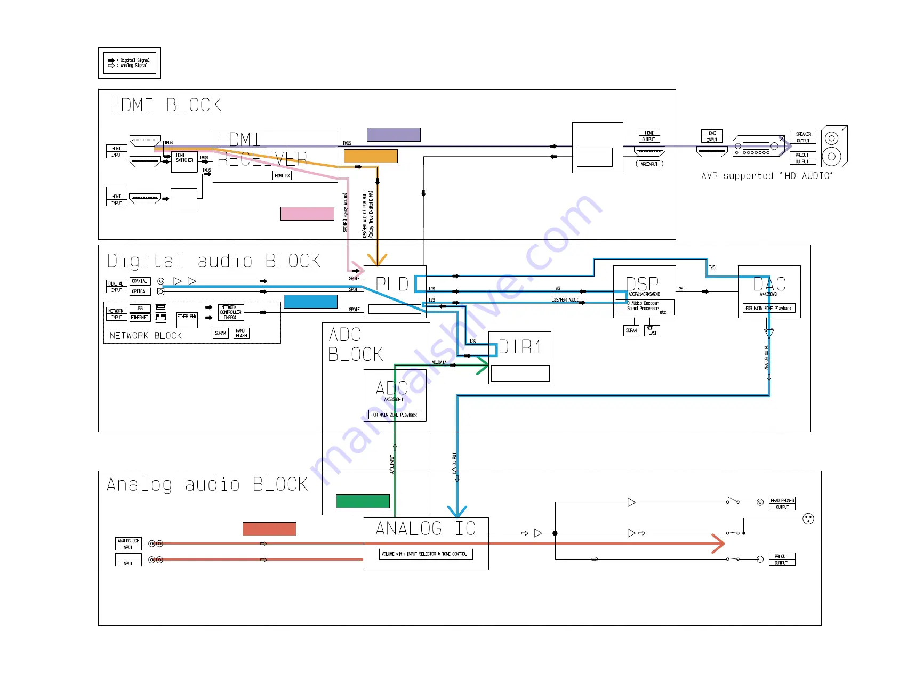907x673 pixels.
Task: Click DAC's 'FOR MAIN ZONE Playback' label
Action: click(768, 308)
